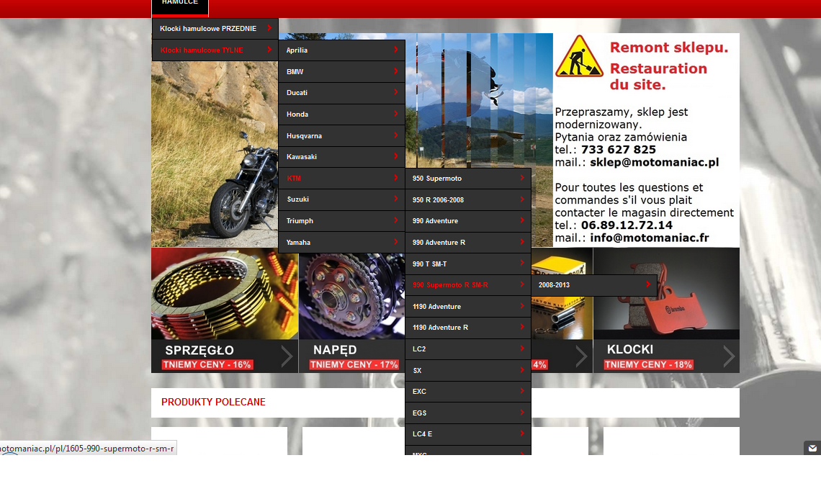This screenshot has width=821, height=499.
Task: Expand arrow beside Klocki hamulcowe TYLNE
Action: [269, 50]
